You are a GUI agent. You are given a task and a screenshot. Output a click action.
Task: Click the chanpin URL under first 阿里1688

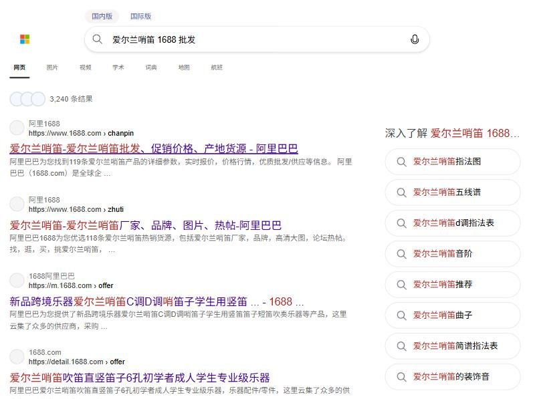click(81, 133)
